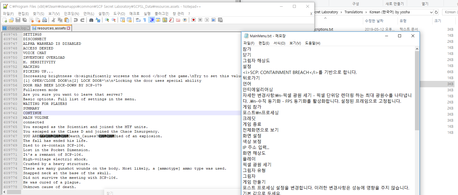Click line 609762 CONTINUE in Notepad++
Viewport: 458px width, 195px height.
tap(32, 113)
